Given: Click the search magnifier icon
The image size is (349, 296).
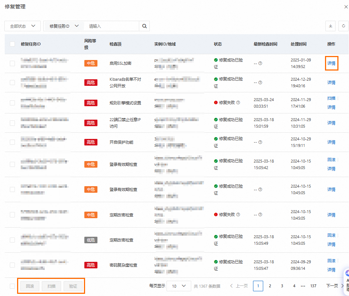Looking at the screenshot, I should coord(144,26).
